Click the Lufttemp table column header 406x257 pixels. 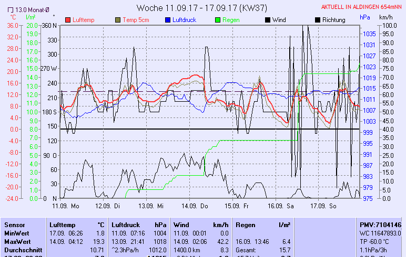coord(63,224)
